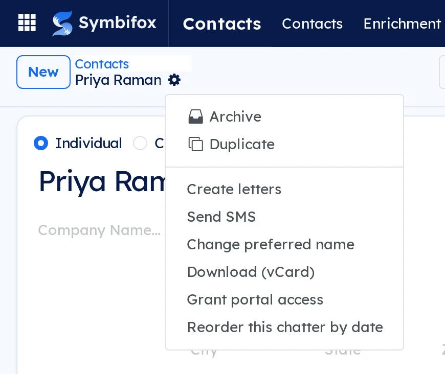Viewport: 445px width, 374px height.
Task: Choose Change preferred name option
Action: [x=284, y=244]
